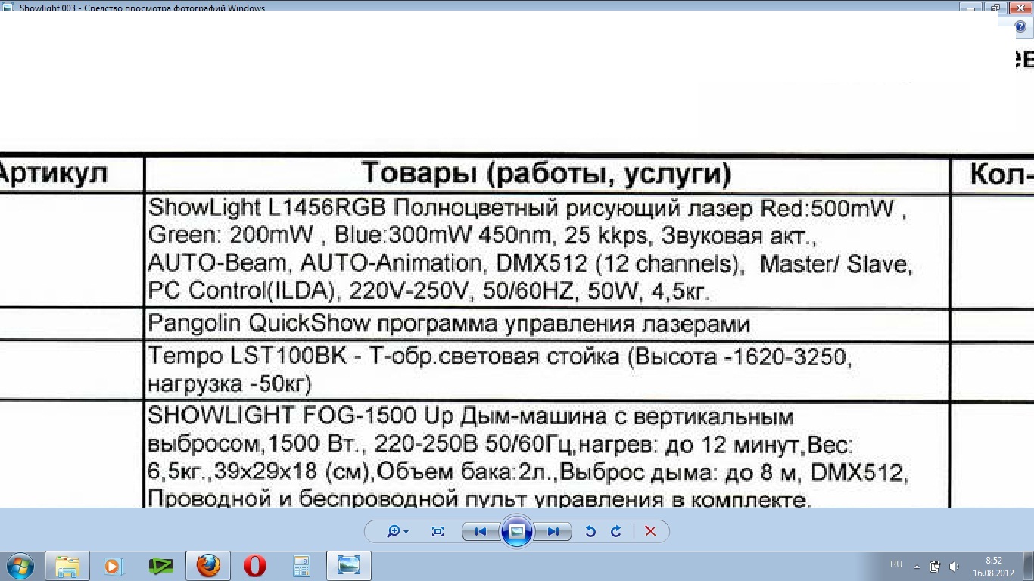The height and width of the screenshot is (581, 1034).
Task: Open the green arrow app on the taskbar
Action: pos(160,565)
